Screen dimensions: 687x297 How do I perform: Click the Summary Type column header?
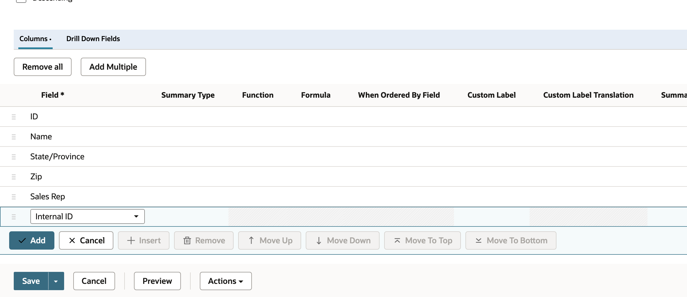188,95
